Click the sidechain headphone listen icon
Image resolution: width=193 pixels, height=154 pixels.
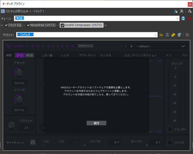pos(33,142)
